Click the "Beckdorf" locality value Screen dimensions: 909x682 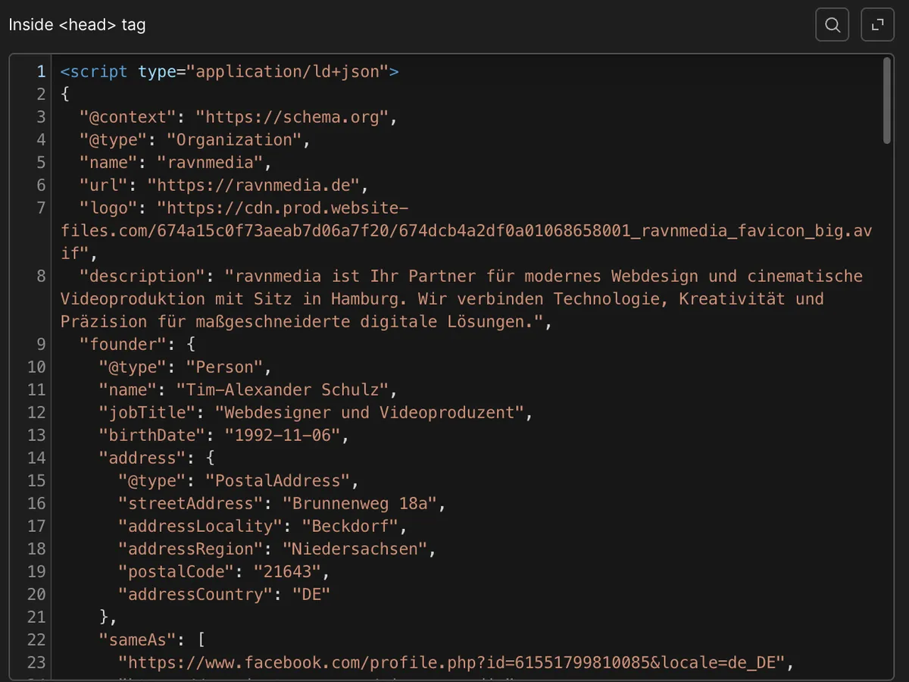pyautogui.click(x=350, y=527)
